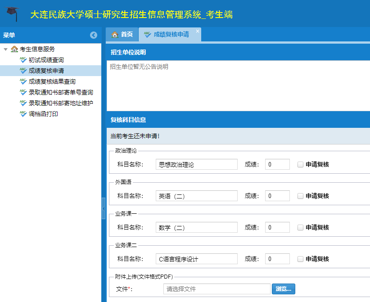Open 录取通知书邮寄地址维护 menu item
The height and width of the screenshot is (302, 370).
pyautogui.click(x=61, y=103)
